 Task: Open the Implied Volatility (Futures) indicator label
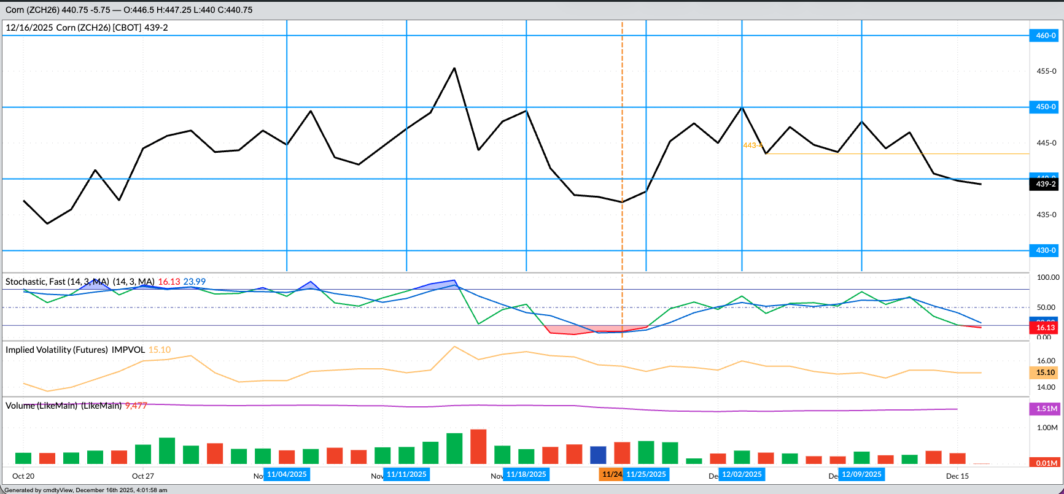[x=76, y=350]
